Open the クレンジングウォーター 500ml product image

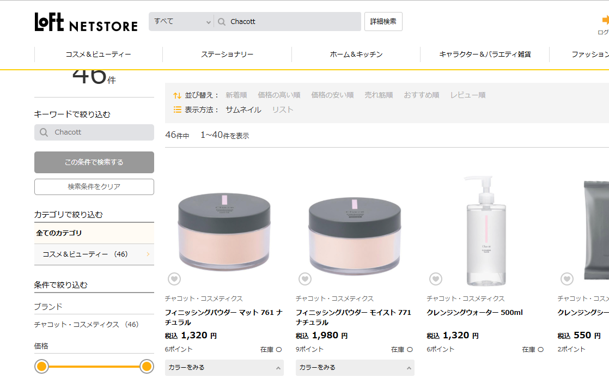(485, 231)
